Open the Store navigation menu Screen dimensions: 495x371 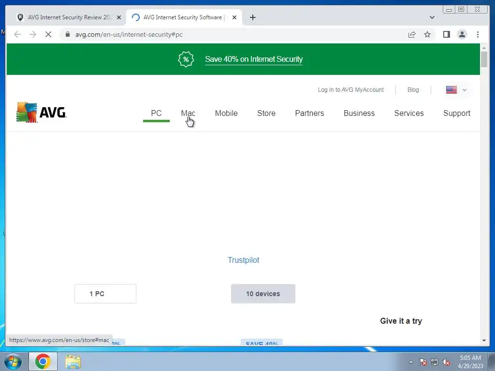point(266,113)
